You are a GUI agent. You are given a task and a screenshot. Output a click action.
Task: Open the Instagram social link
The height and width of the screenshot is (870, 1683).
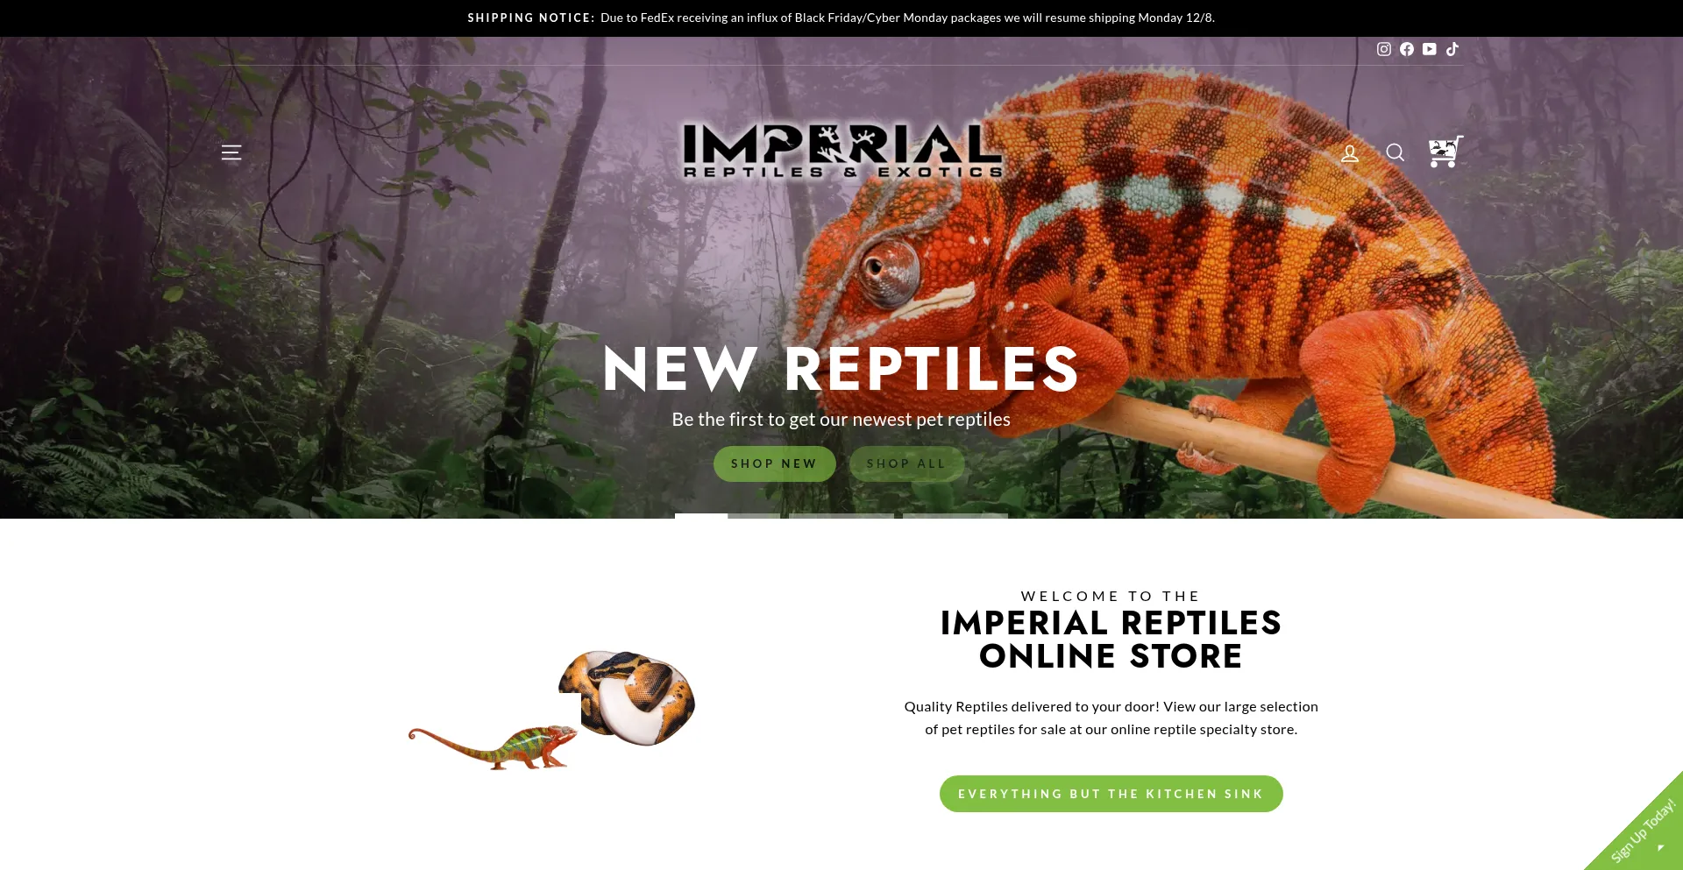1384,49
